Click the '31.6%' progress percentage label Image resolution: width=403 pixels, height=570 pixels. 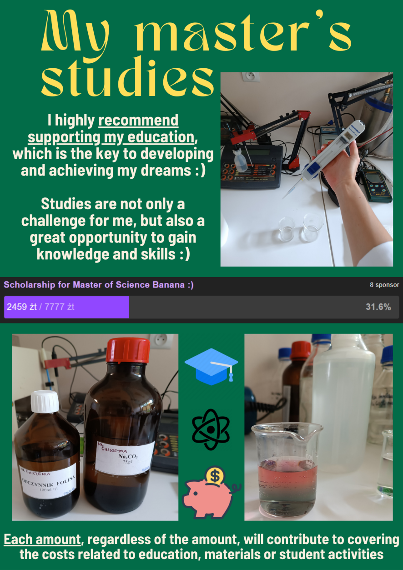(x=378, y=307)
